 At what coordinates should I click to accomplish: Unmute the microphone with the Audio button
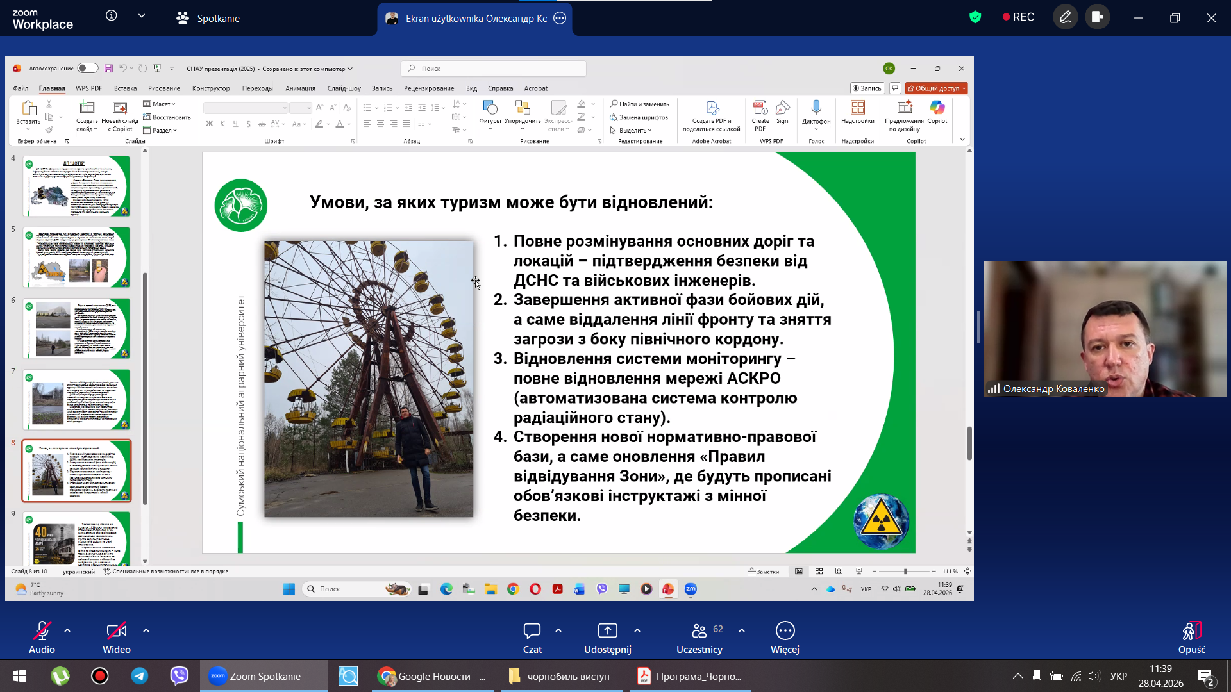pos(42,631)
